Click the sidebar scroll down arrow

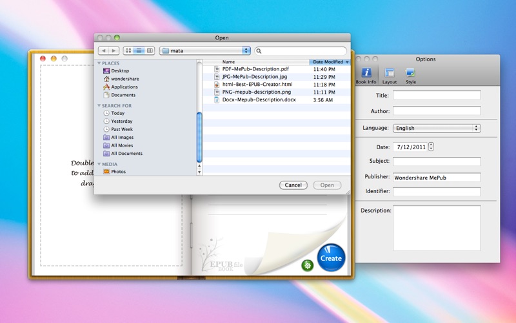[x=199, y=172]
